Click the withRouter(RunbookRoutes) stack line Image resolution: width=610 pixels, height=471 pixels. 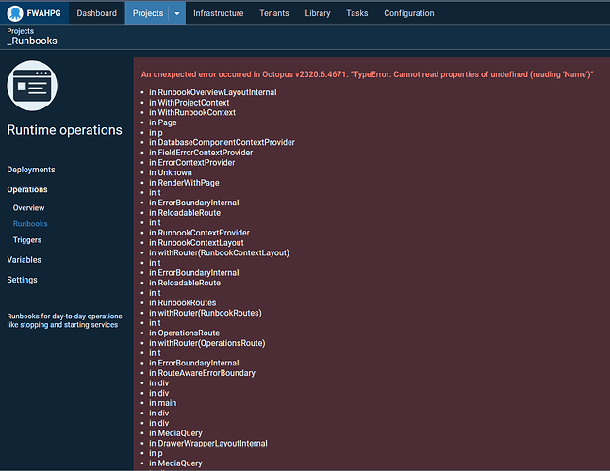(x=206, y=314)
